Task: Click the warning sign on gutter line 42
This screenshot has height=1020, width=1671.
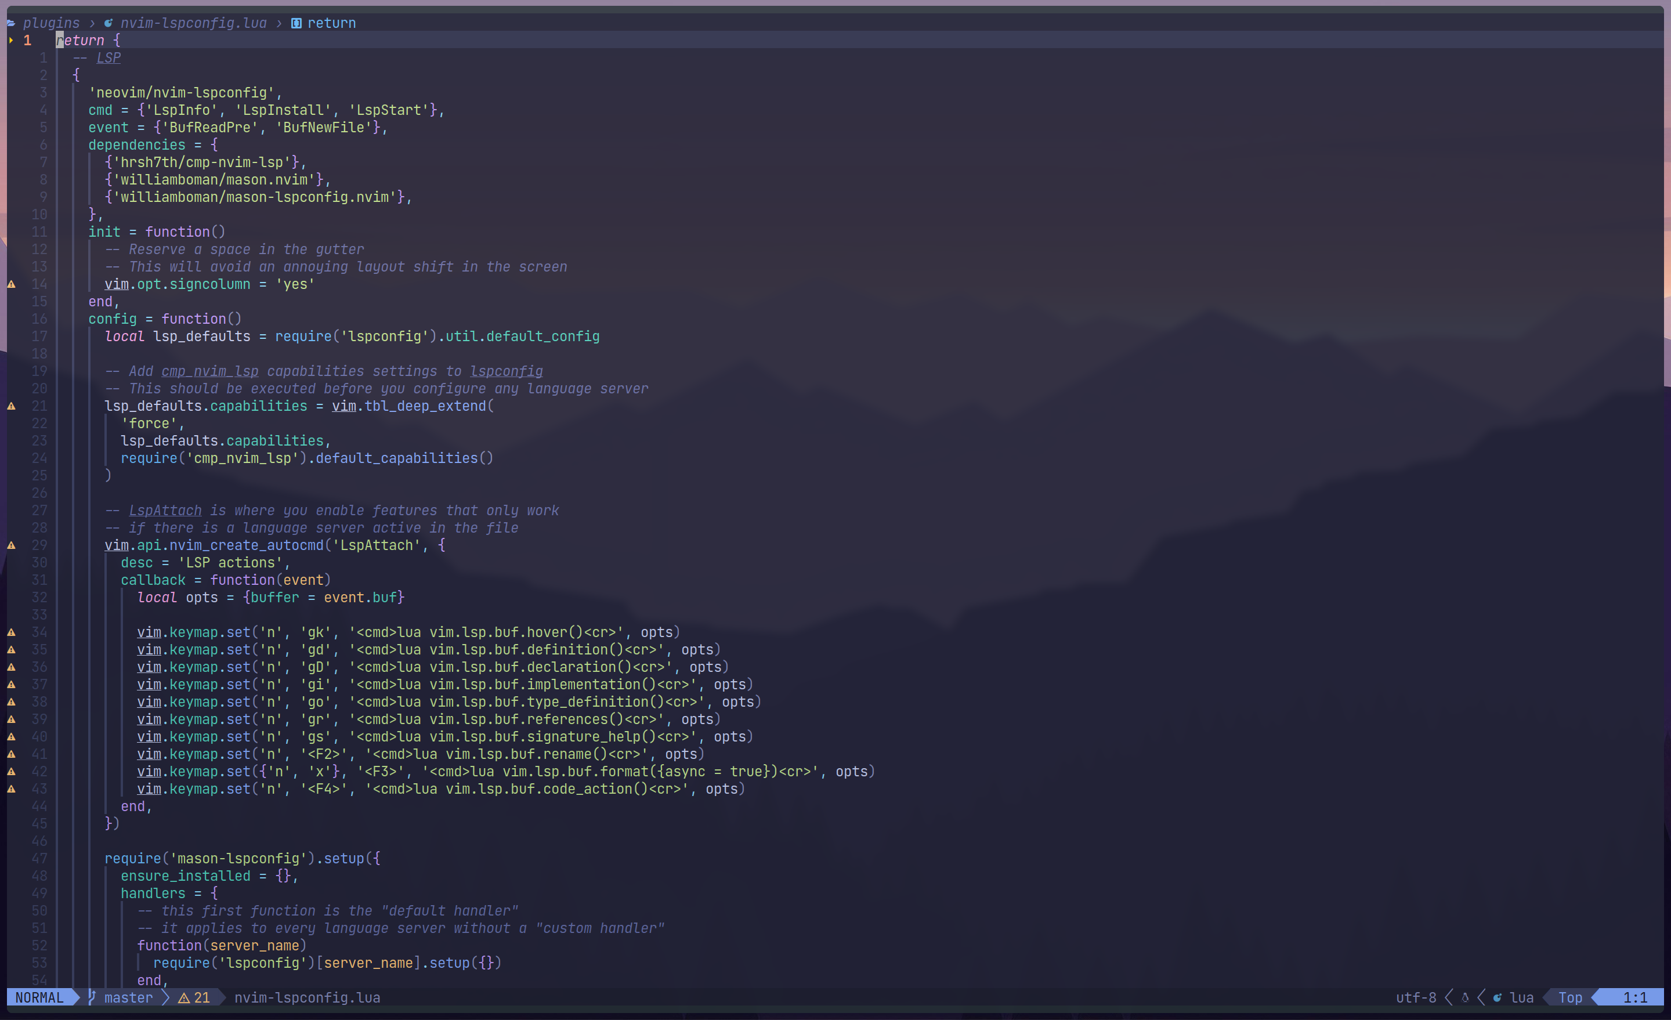Action: click(x=12, y=772)
